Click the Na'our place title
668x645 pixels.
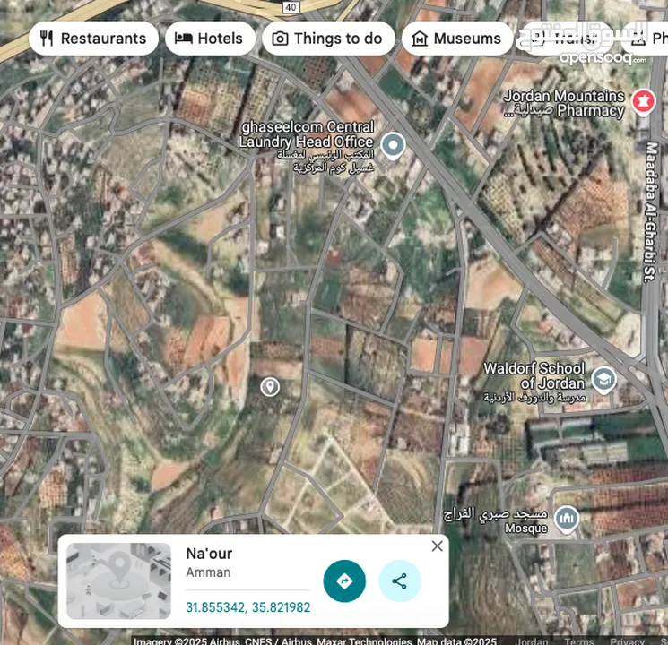(x=209, y=554)
